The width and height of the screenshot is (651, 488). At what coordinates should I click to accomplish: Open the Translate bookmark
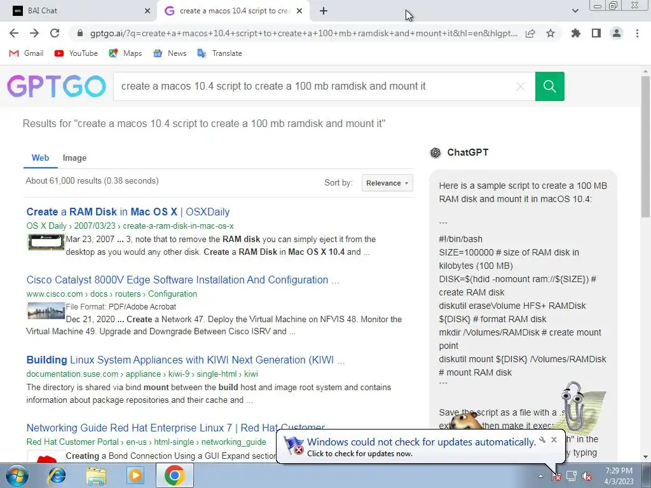[219, 53]
